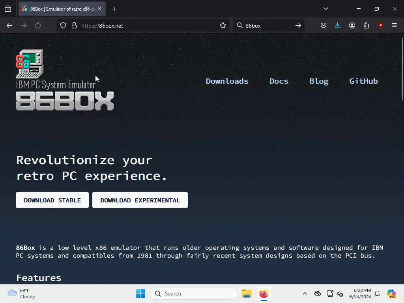This screenshot has height=303, width=404.
Task: Open volume muted tray icon
Action: [x=340, y=294]
